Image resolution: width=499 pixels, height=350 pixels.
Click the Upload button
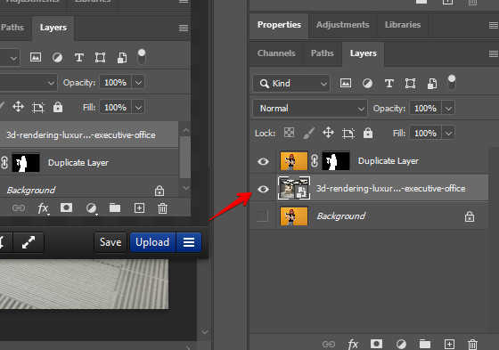click(152, 242)
